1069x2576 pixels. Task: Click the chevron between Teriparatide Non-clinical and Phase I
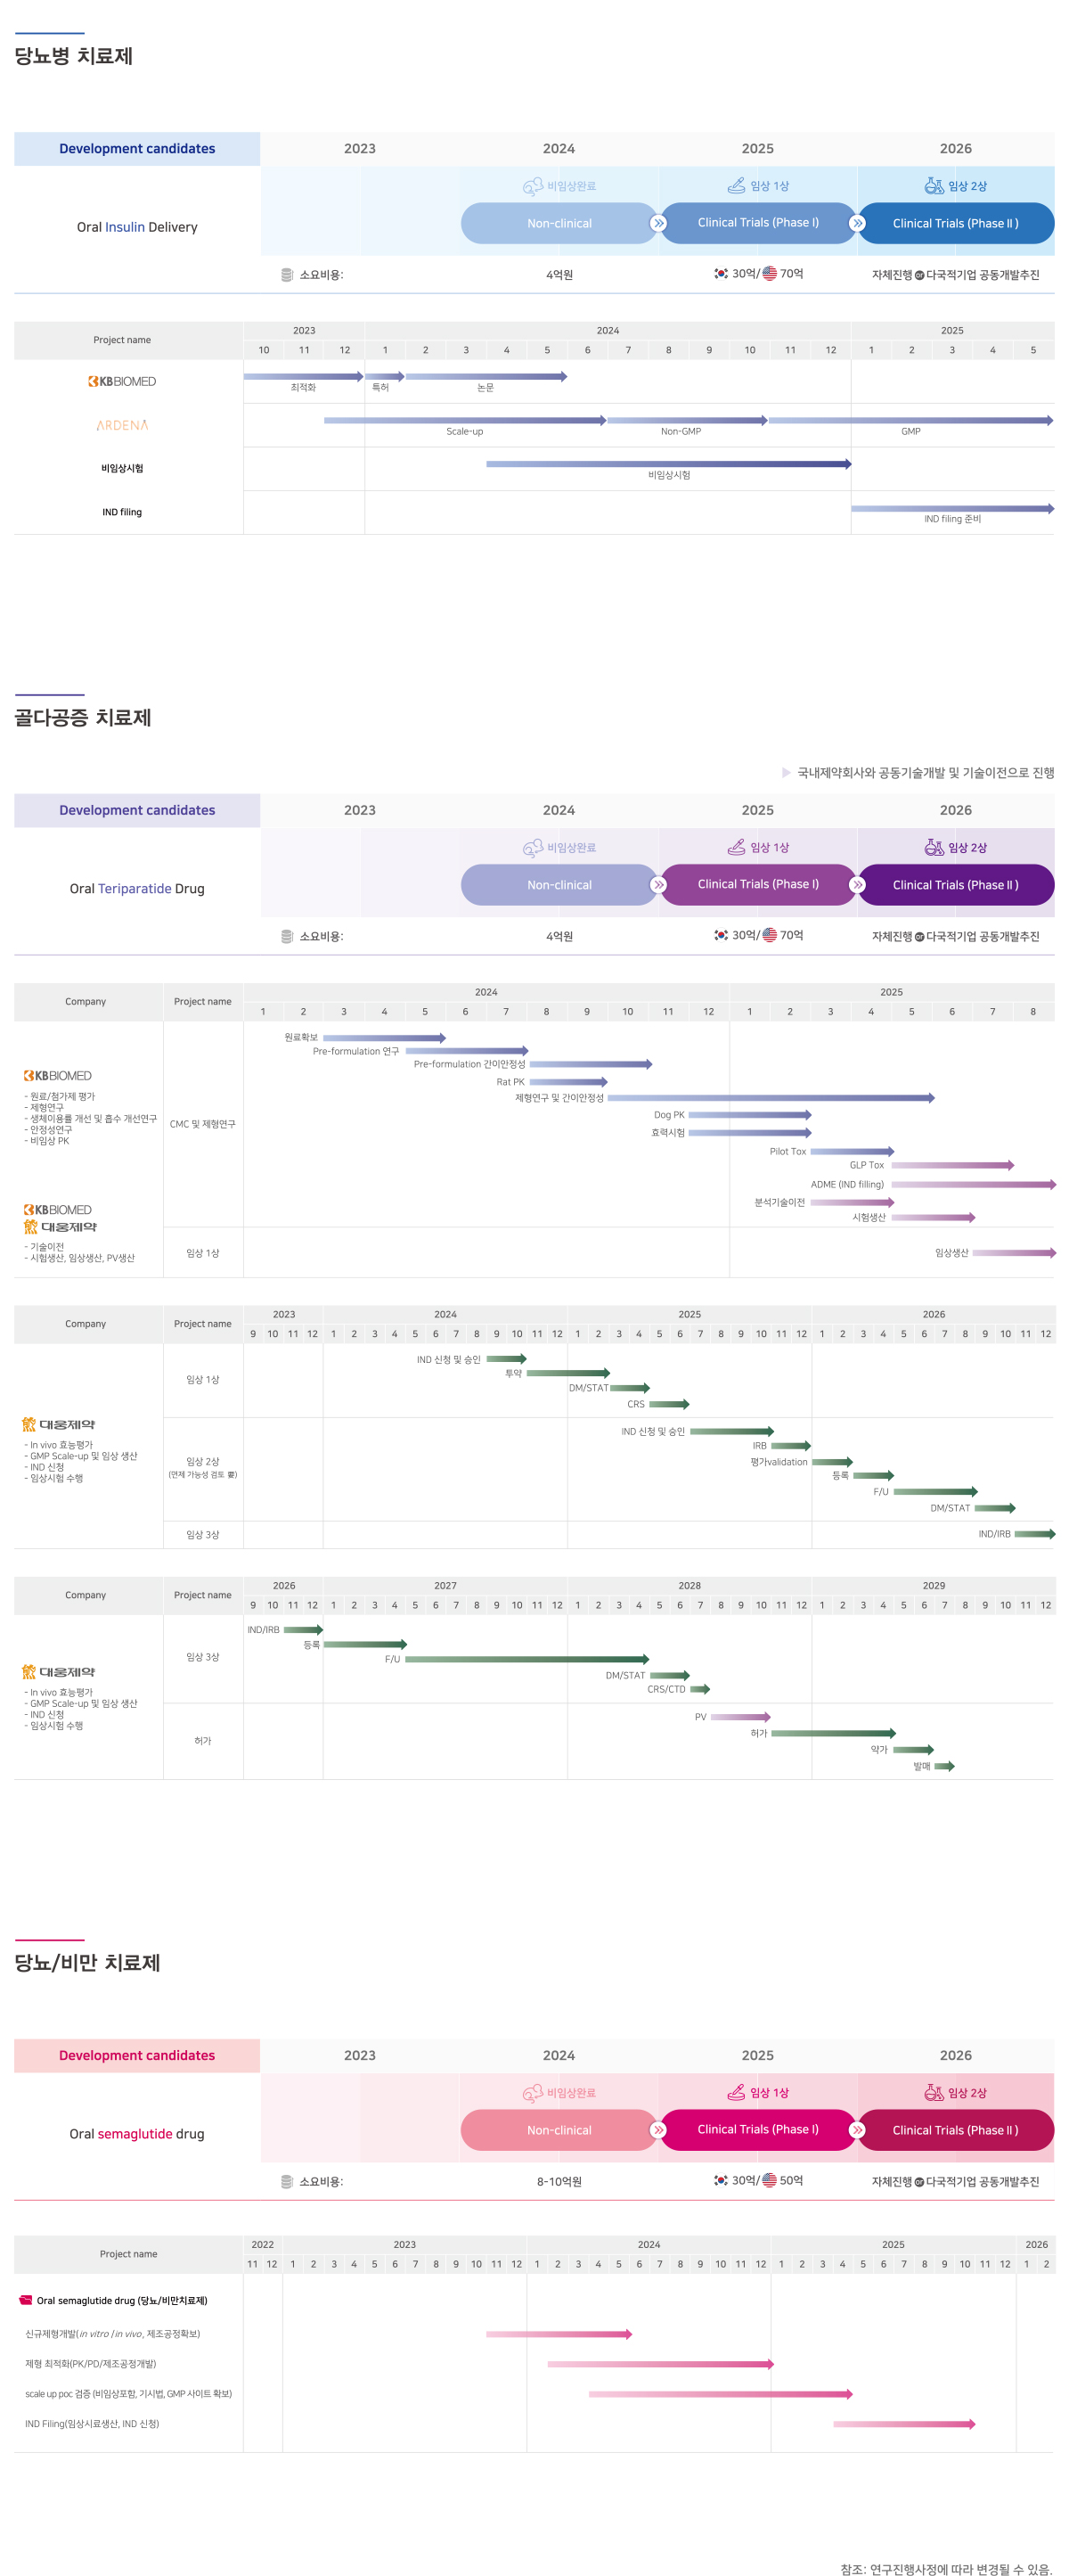tap(658, 885)
